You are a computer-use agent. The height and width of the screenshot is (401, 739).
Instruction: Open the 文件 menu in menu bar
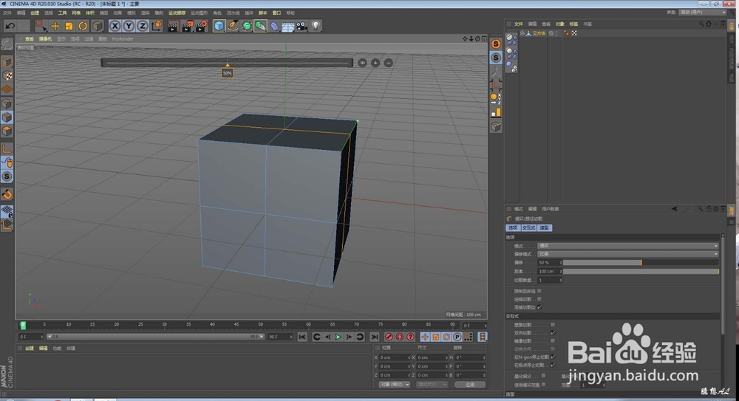pos(7,13)
